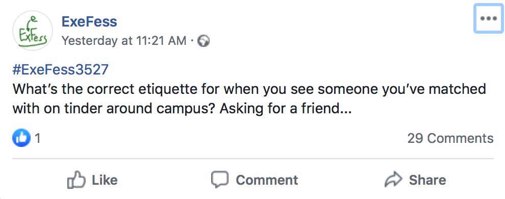Open the three-dots post options menu

(x=488, y=18)
